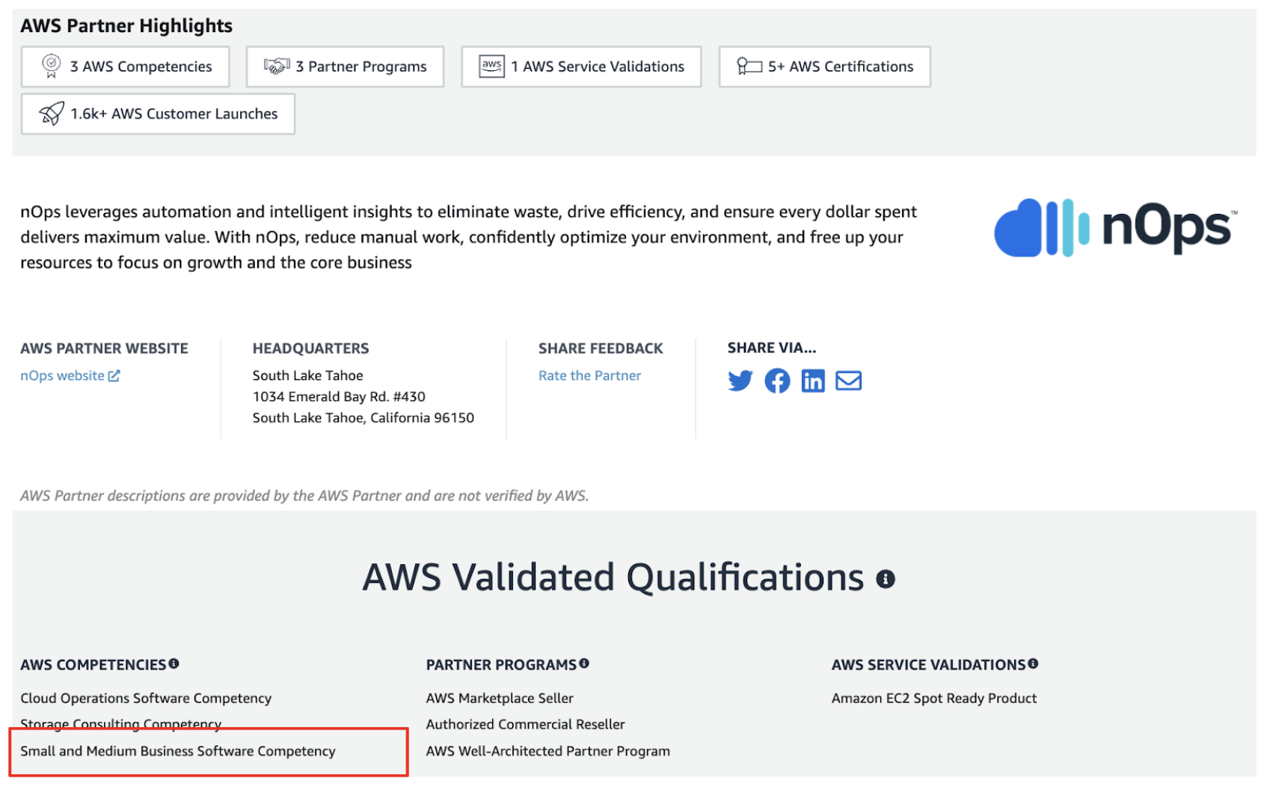Select Small and Medium Business Software Competency
Image resolution: width=1270 pixels, height=790 pixels.
point(178,751)
